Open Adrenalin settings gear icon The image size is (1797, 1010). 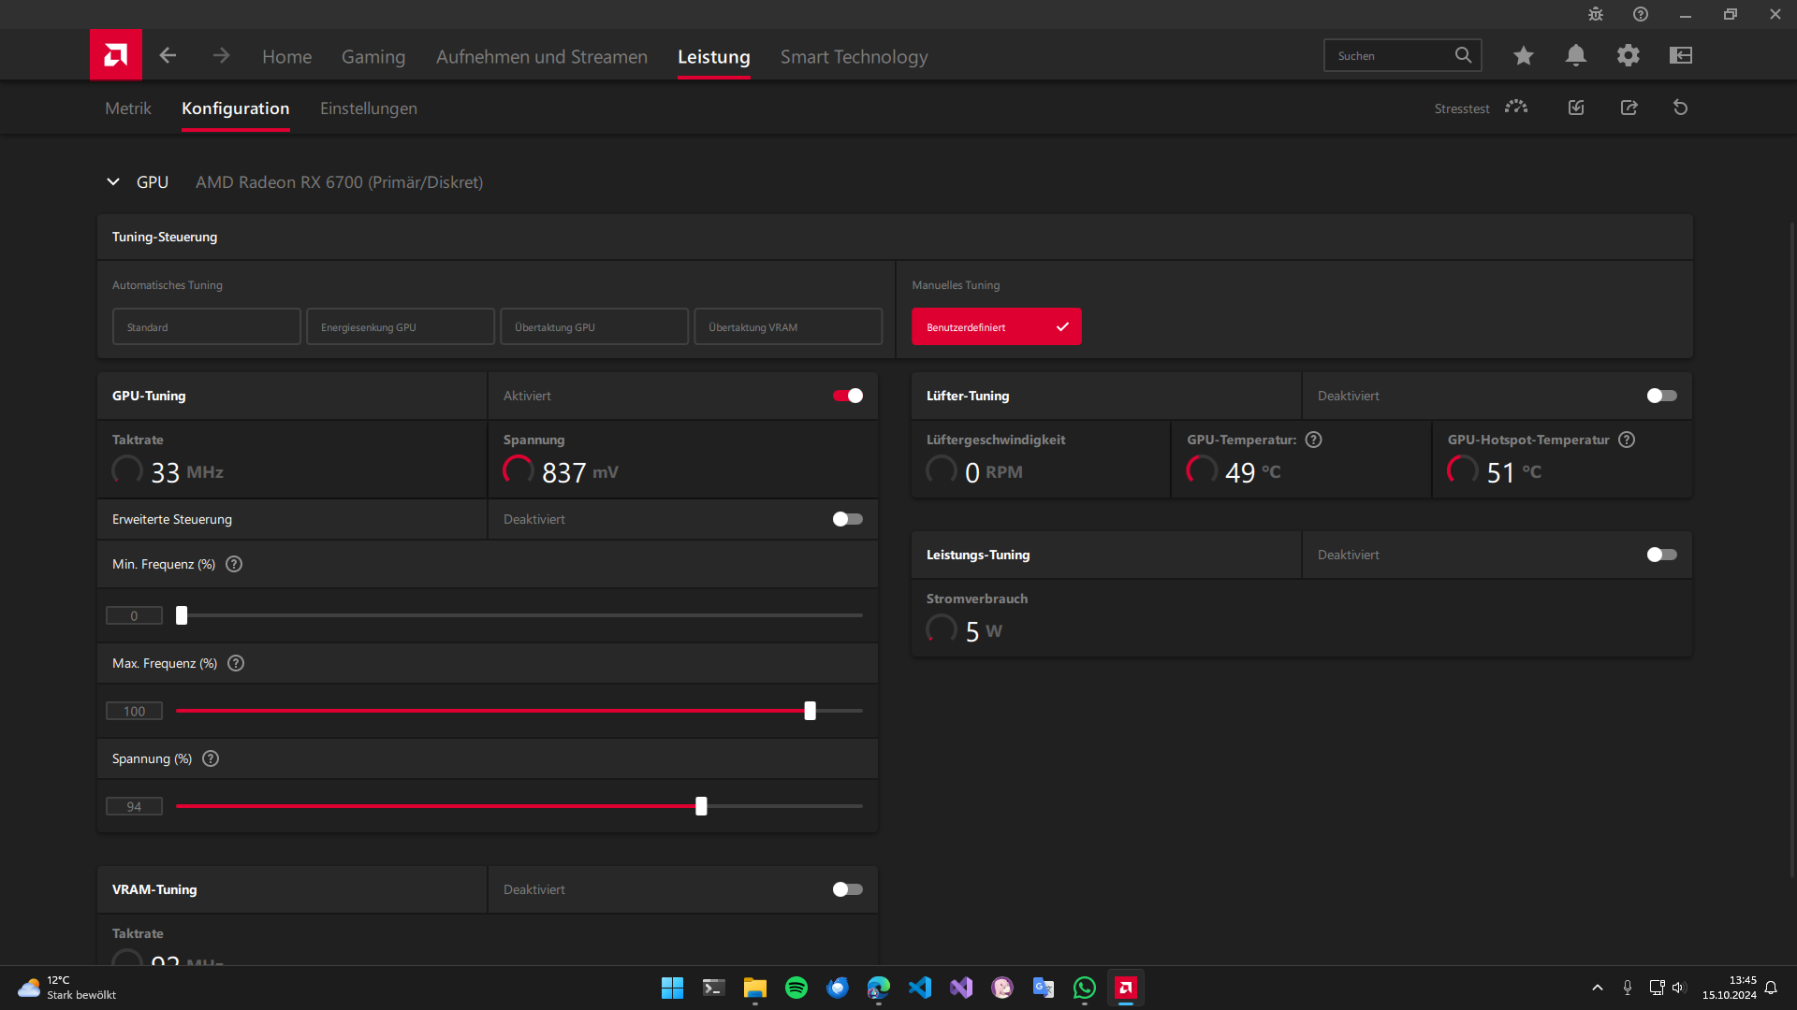(1628, 56)
